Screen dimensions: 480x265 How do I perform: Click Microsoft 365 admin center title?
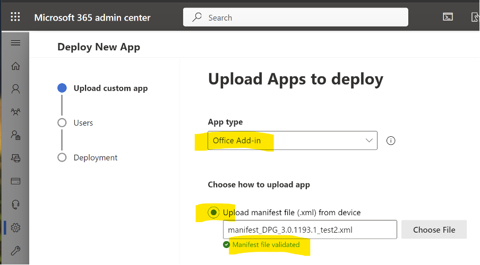[92, 17]
